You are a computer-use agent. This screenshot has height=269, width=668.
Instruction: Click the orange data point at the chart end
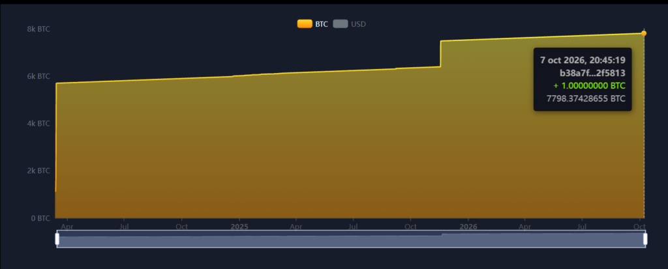644,33
